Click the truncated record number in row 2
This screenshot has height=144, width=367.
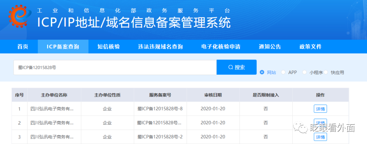(159, 123)
